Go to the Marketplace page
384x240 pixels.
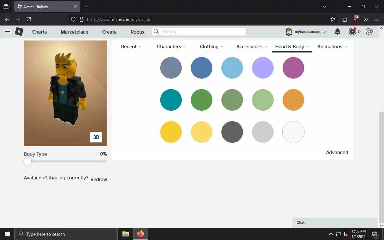74,32
